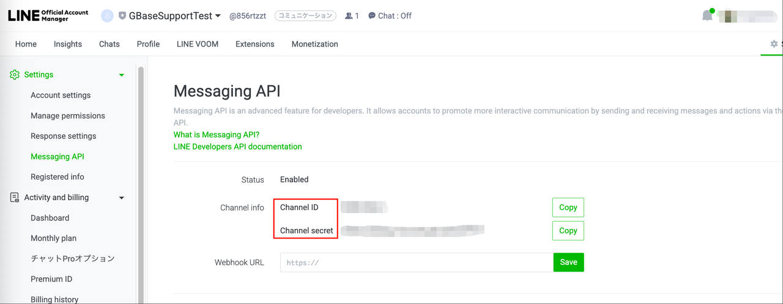This screenshot has width=783, height=304.
Task: Open the Extensions tab
Action: click(x=255, y=44)
